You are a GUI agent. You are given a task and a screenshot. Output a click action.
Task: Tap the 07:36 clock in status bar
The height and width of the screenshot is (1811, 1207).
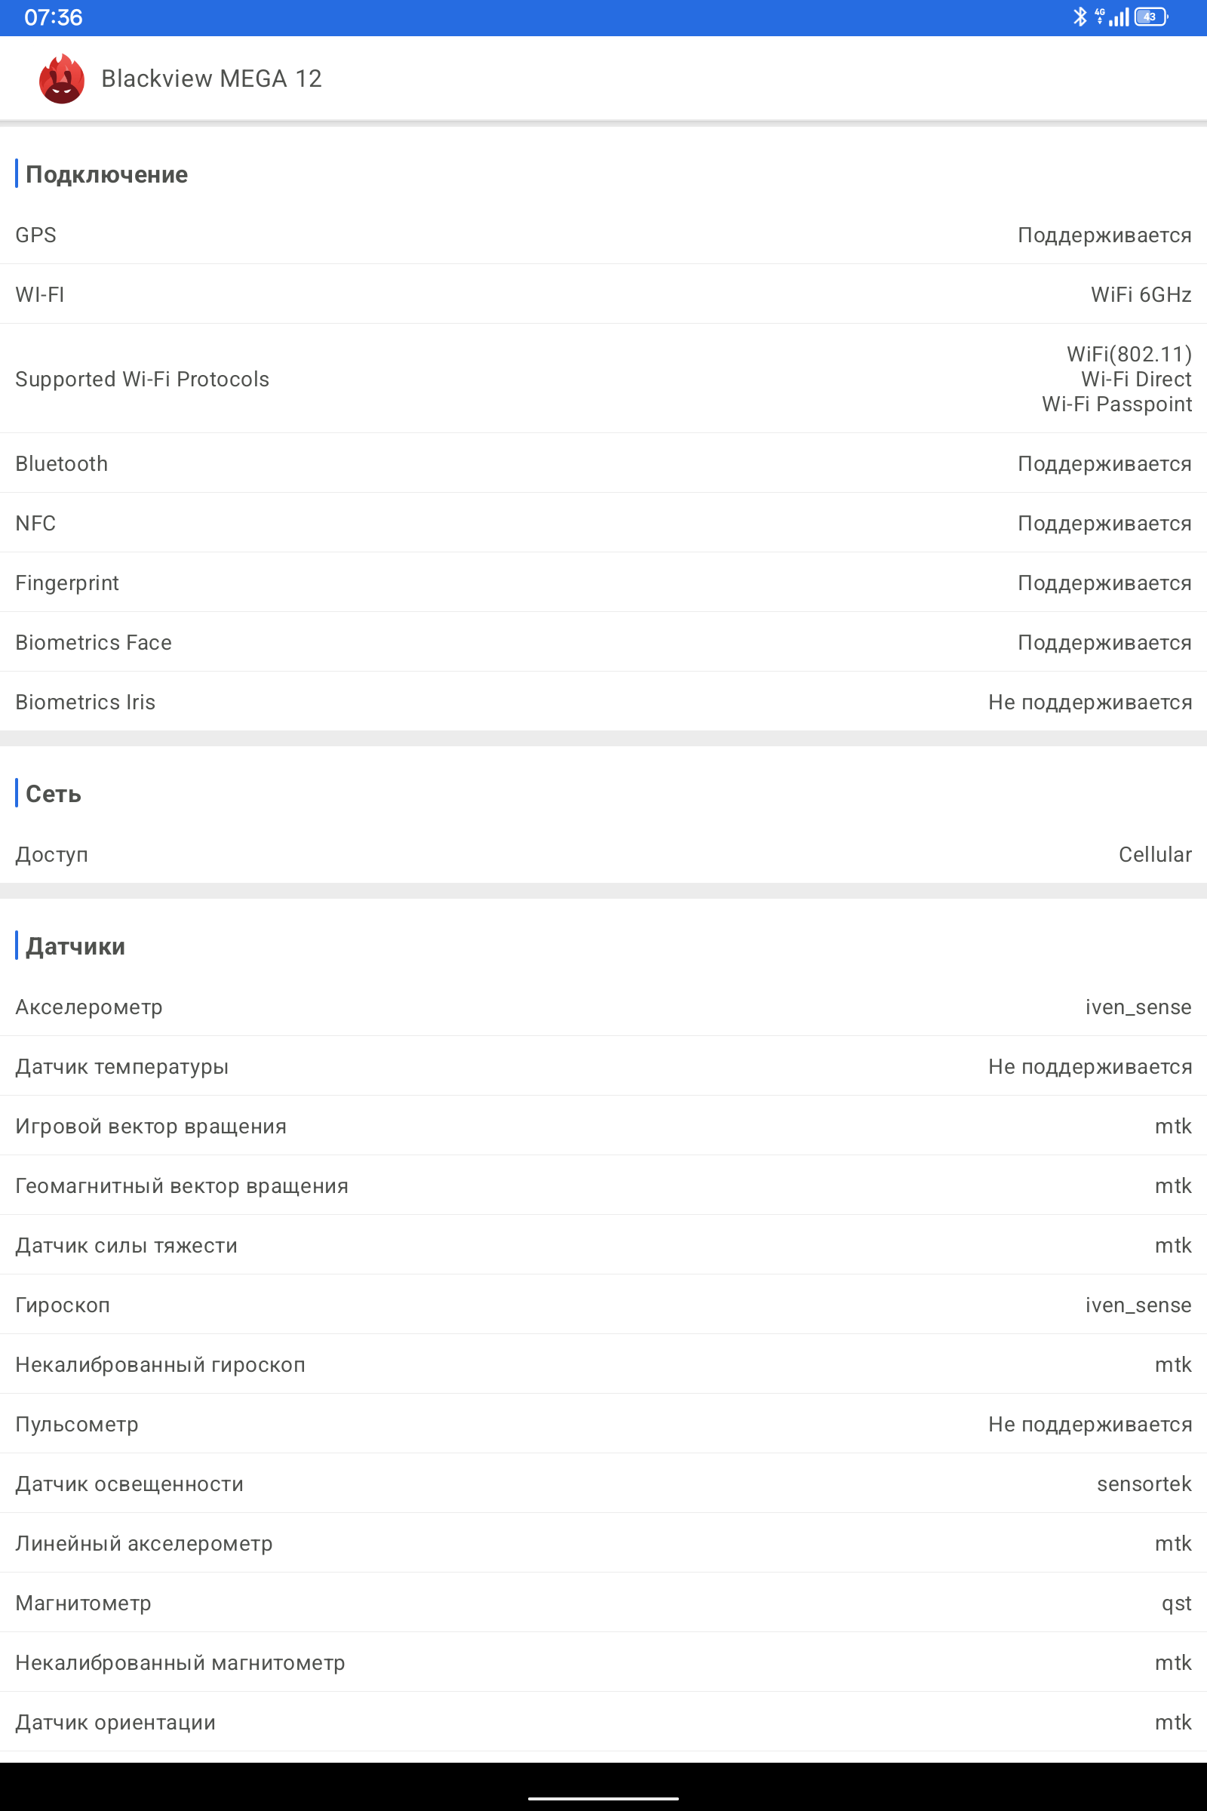point(53,17)
